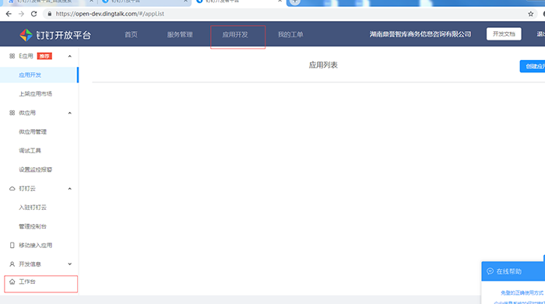Click the company name in the header
This screenshot has width=545, height=304.
click(420, 34)
